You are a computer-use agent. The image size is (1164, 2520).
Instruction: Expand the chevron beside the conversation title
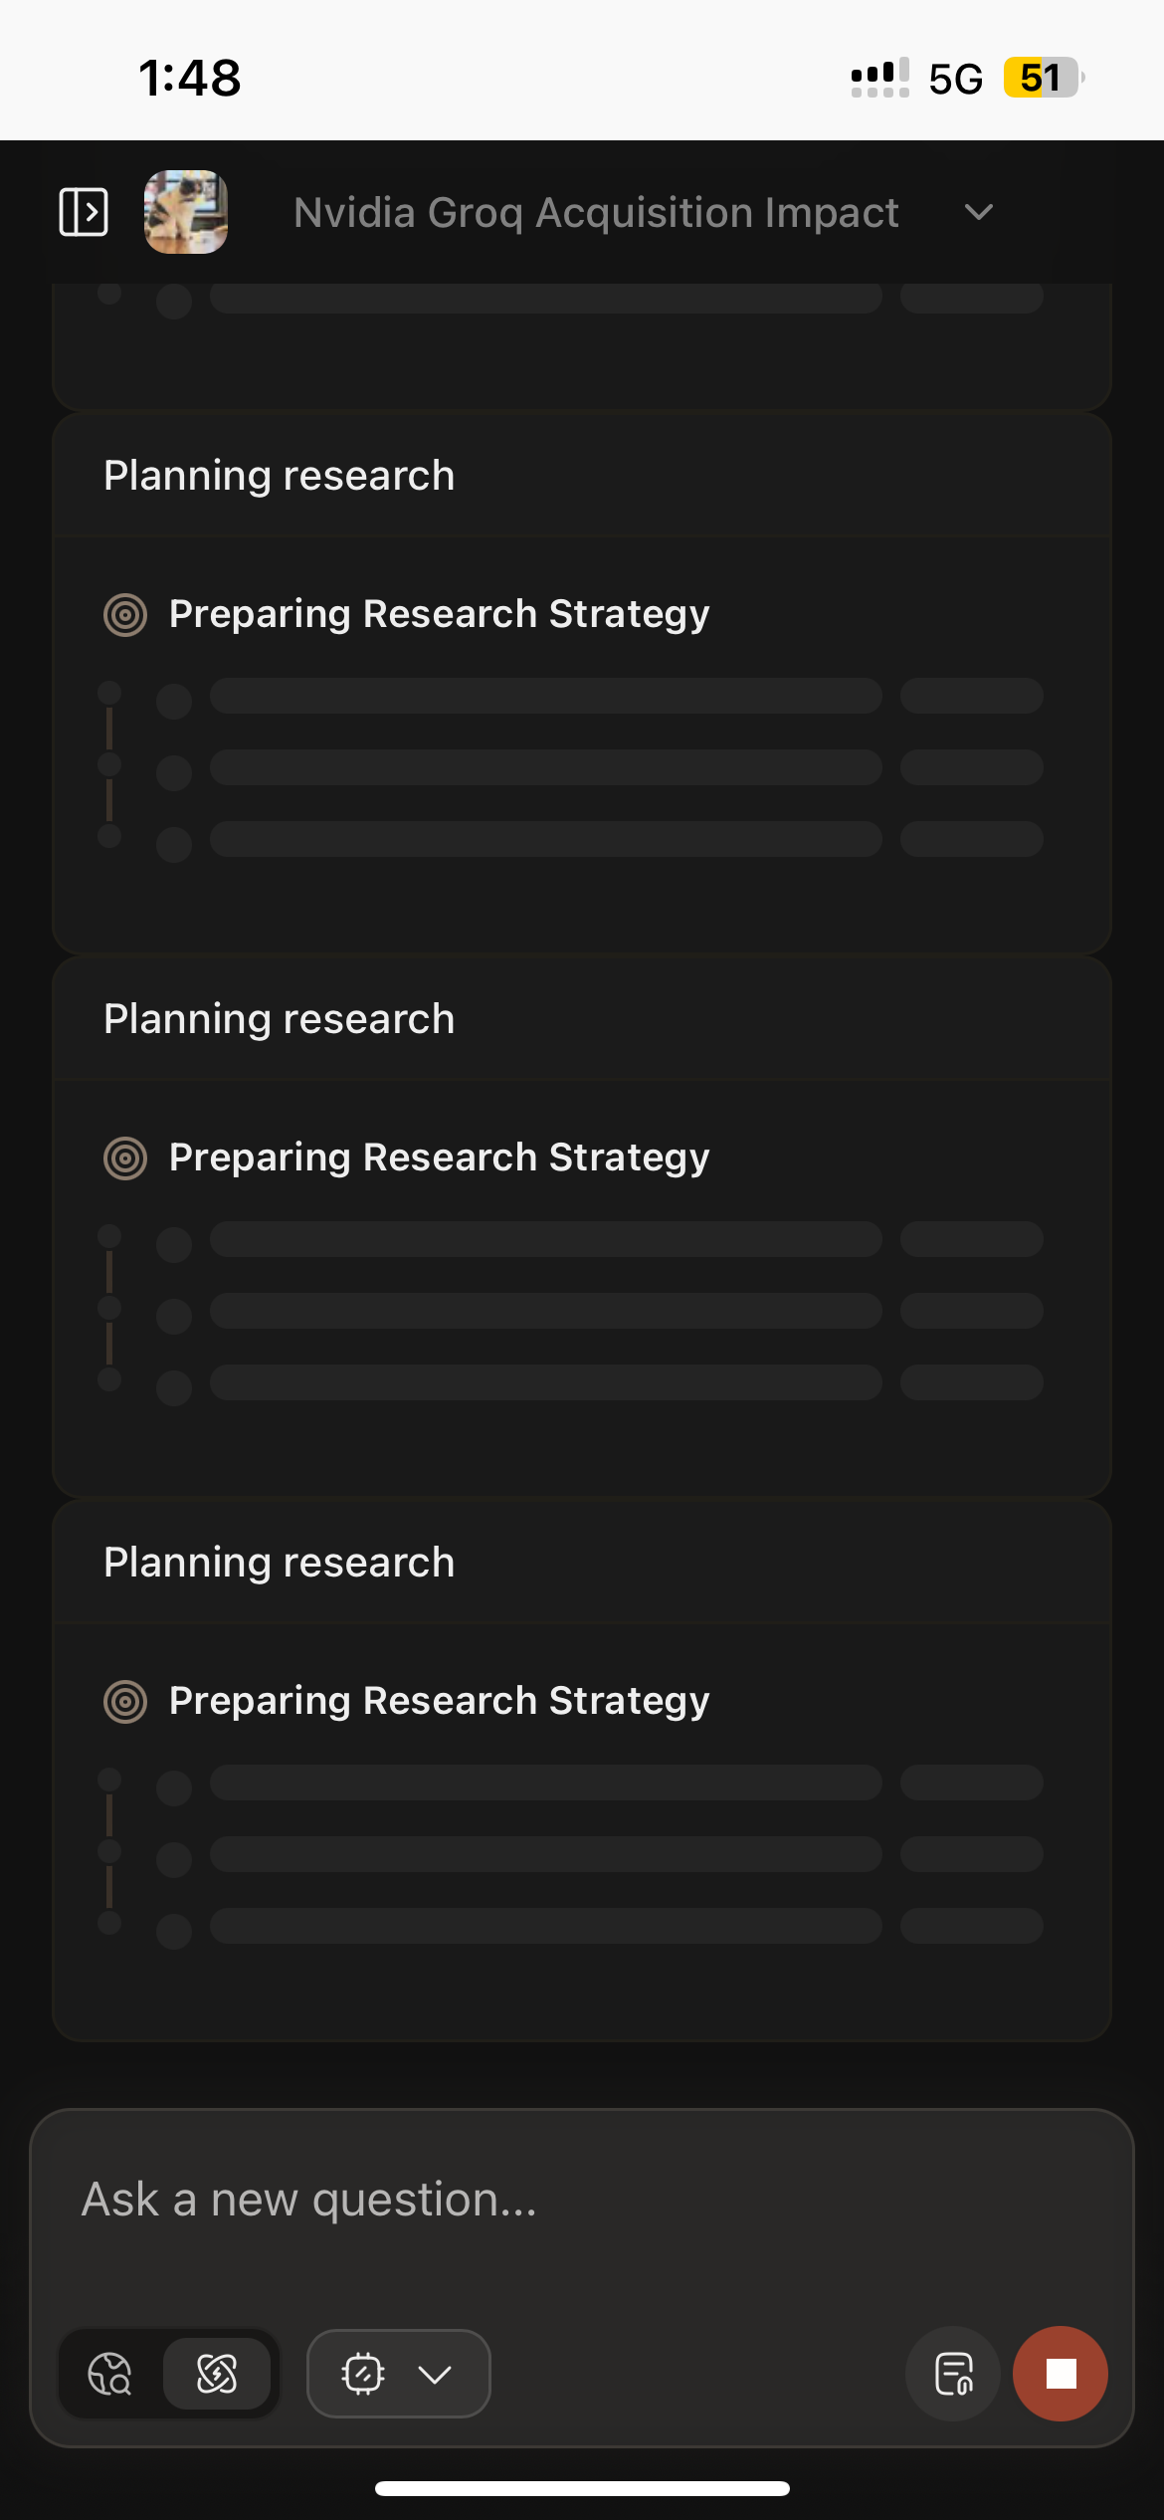(x=979, y=212)
